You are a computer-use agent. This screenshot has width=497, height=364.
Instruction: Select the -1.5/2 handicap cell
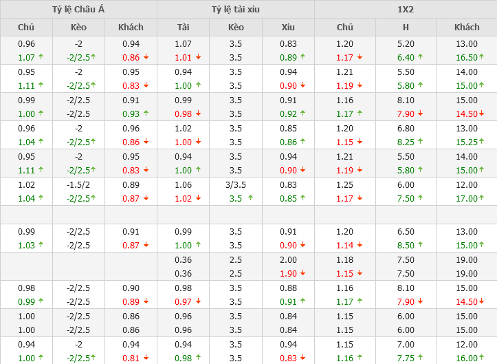78,184
